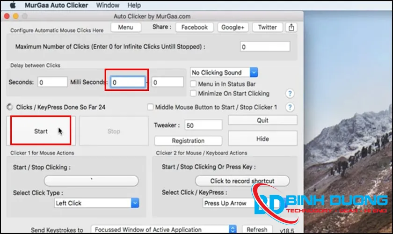This screenshot has height=234, width=393.
Task: Open Registration
Action: tap(188, 141)
